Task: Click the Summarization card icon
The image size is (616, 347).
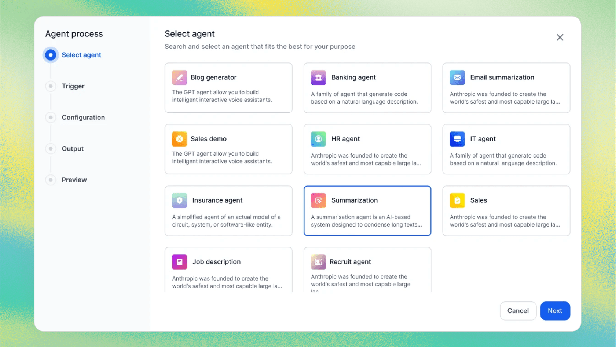Action: click(318, 200)
